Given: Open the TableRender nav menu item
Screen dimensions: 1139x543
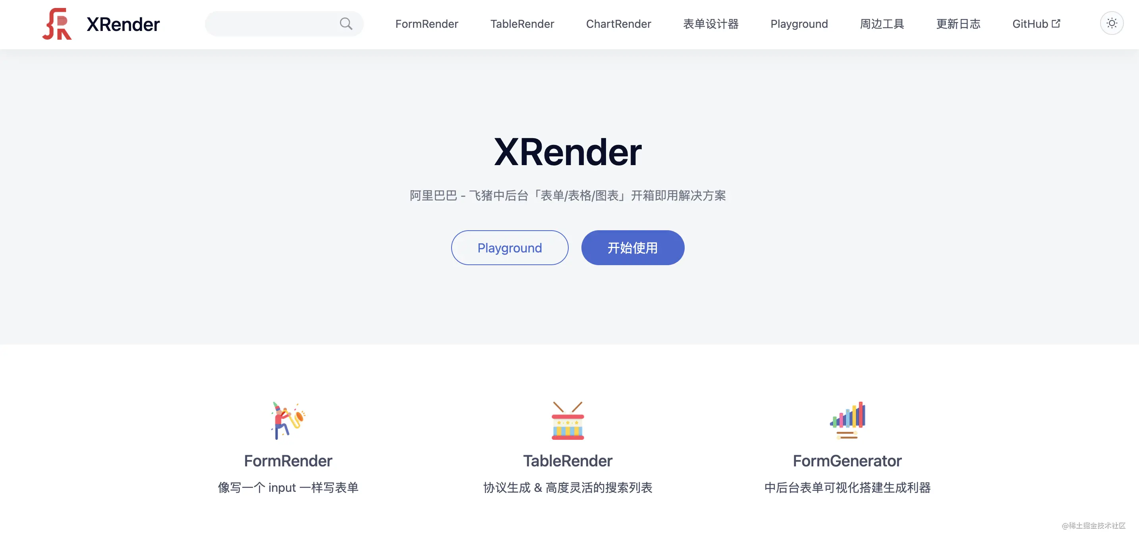Looking at the screenshot, I should tap(522, 24).
